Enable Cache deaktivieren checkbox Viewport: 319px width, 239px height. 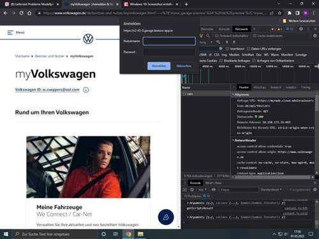(x=255, y=36)
